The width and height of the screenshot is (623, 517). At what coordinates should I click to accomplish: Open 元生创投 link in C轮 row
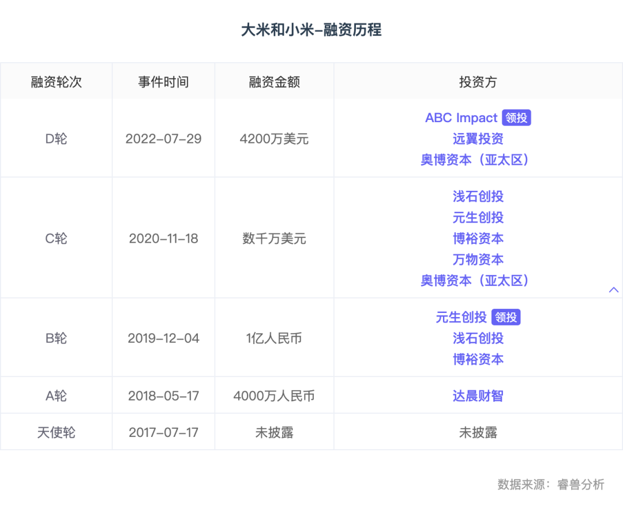(x=478, y=217)
